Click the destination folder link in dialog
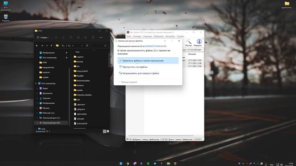The height and width of the screenshot is (166, 296). tap(165, 46)
